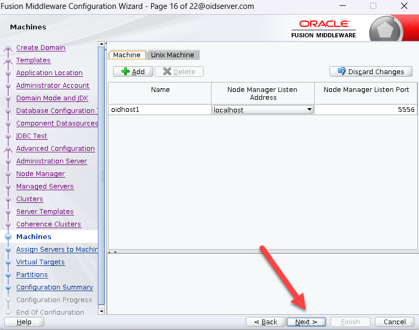This screenshot has height=330, width=419.
Task: Click the green plus Add icon
Action: pos(125,71)
